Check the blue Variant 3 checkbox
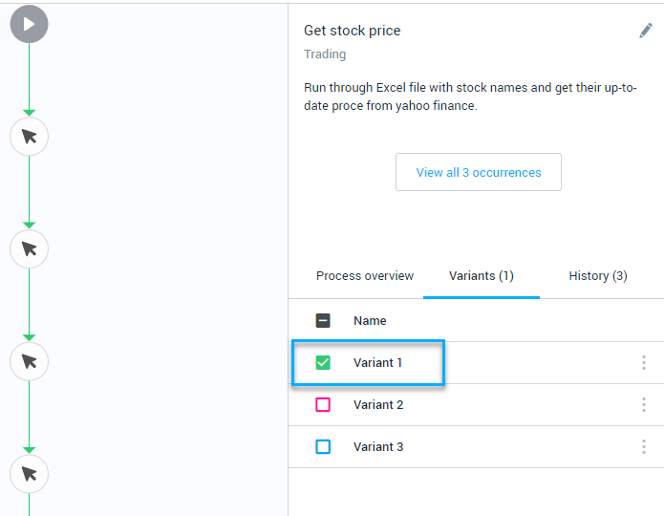This screenshot has height=516, width=664. pos(323,446)
